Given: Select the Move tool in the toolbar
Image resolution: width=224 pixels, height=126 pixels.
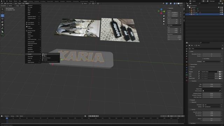Looking at the screenshot, I should [2, 15].
